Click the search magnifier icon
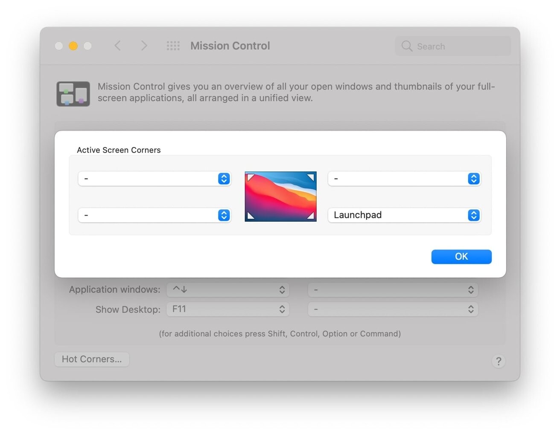The image size is (560, 434). point(407,46)
